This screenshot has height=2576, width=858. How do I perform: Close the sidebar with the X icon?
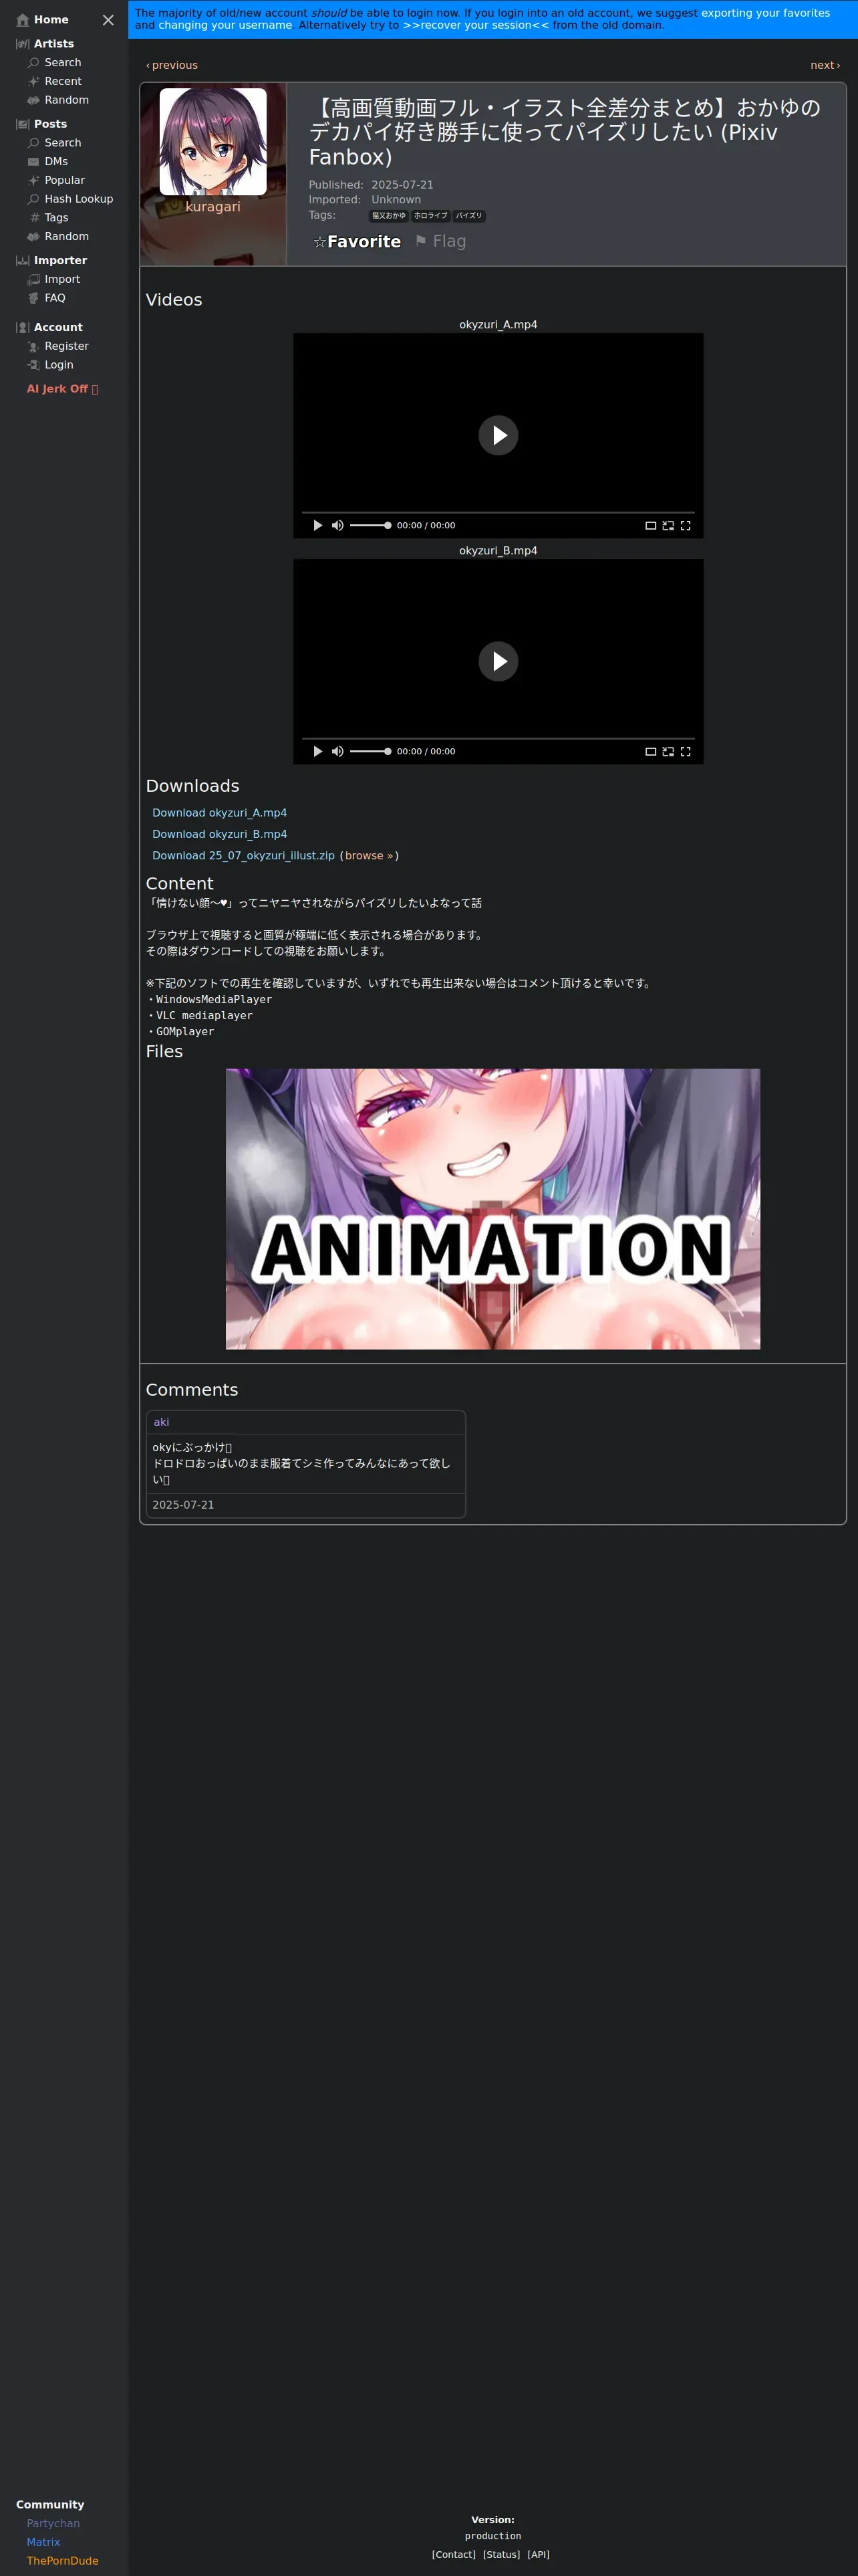click(108, 20)
